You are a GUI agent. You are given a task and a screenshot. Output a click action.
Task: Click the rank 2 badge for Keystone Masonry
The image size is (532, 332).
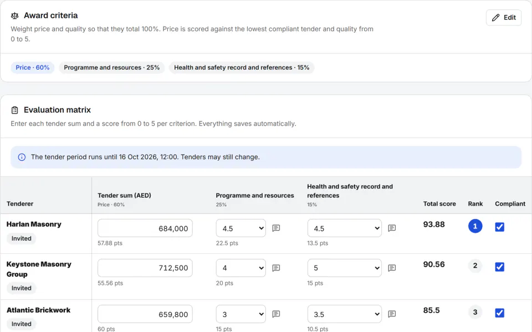point(475,265)
